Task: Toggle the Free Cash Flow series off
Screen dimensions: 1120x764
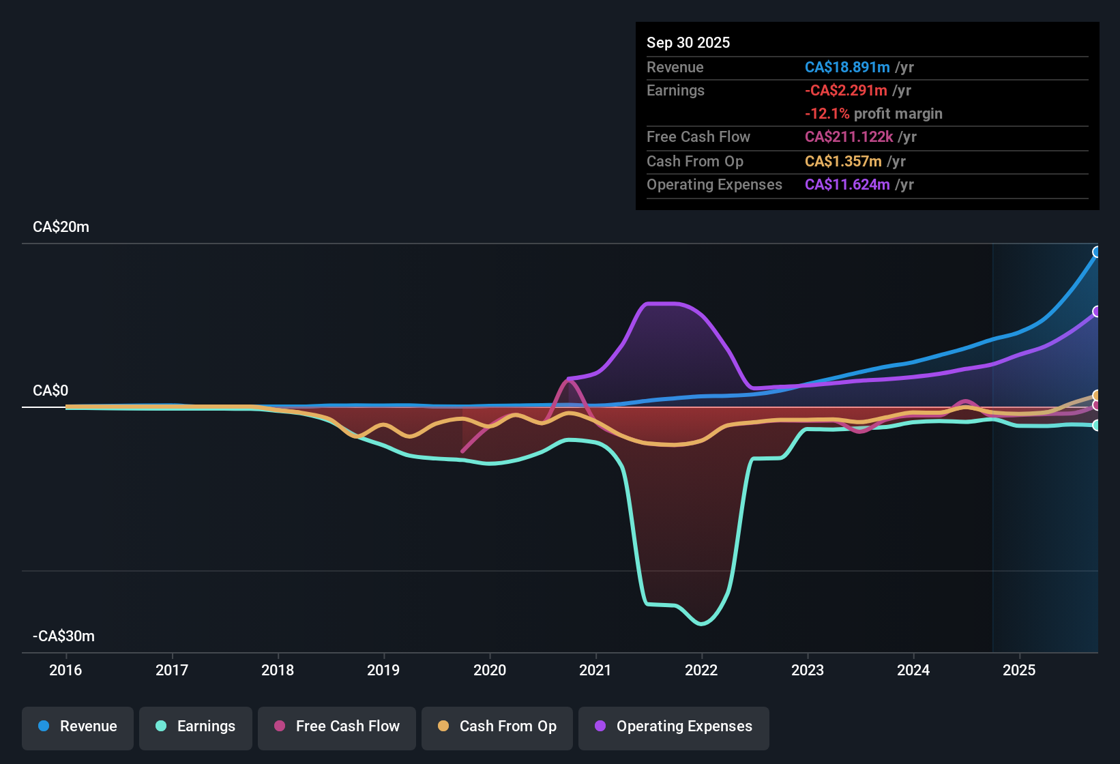Action: pos(336,726)
